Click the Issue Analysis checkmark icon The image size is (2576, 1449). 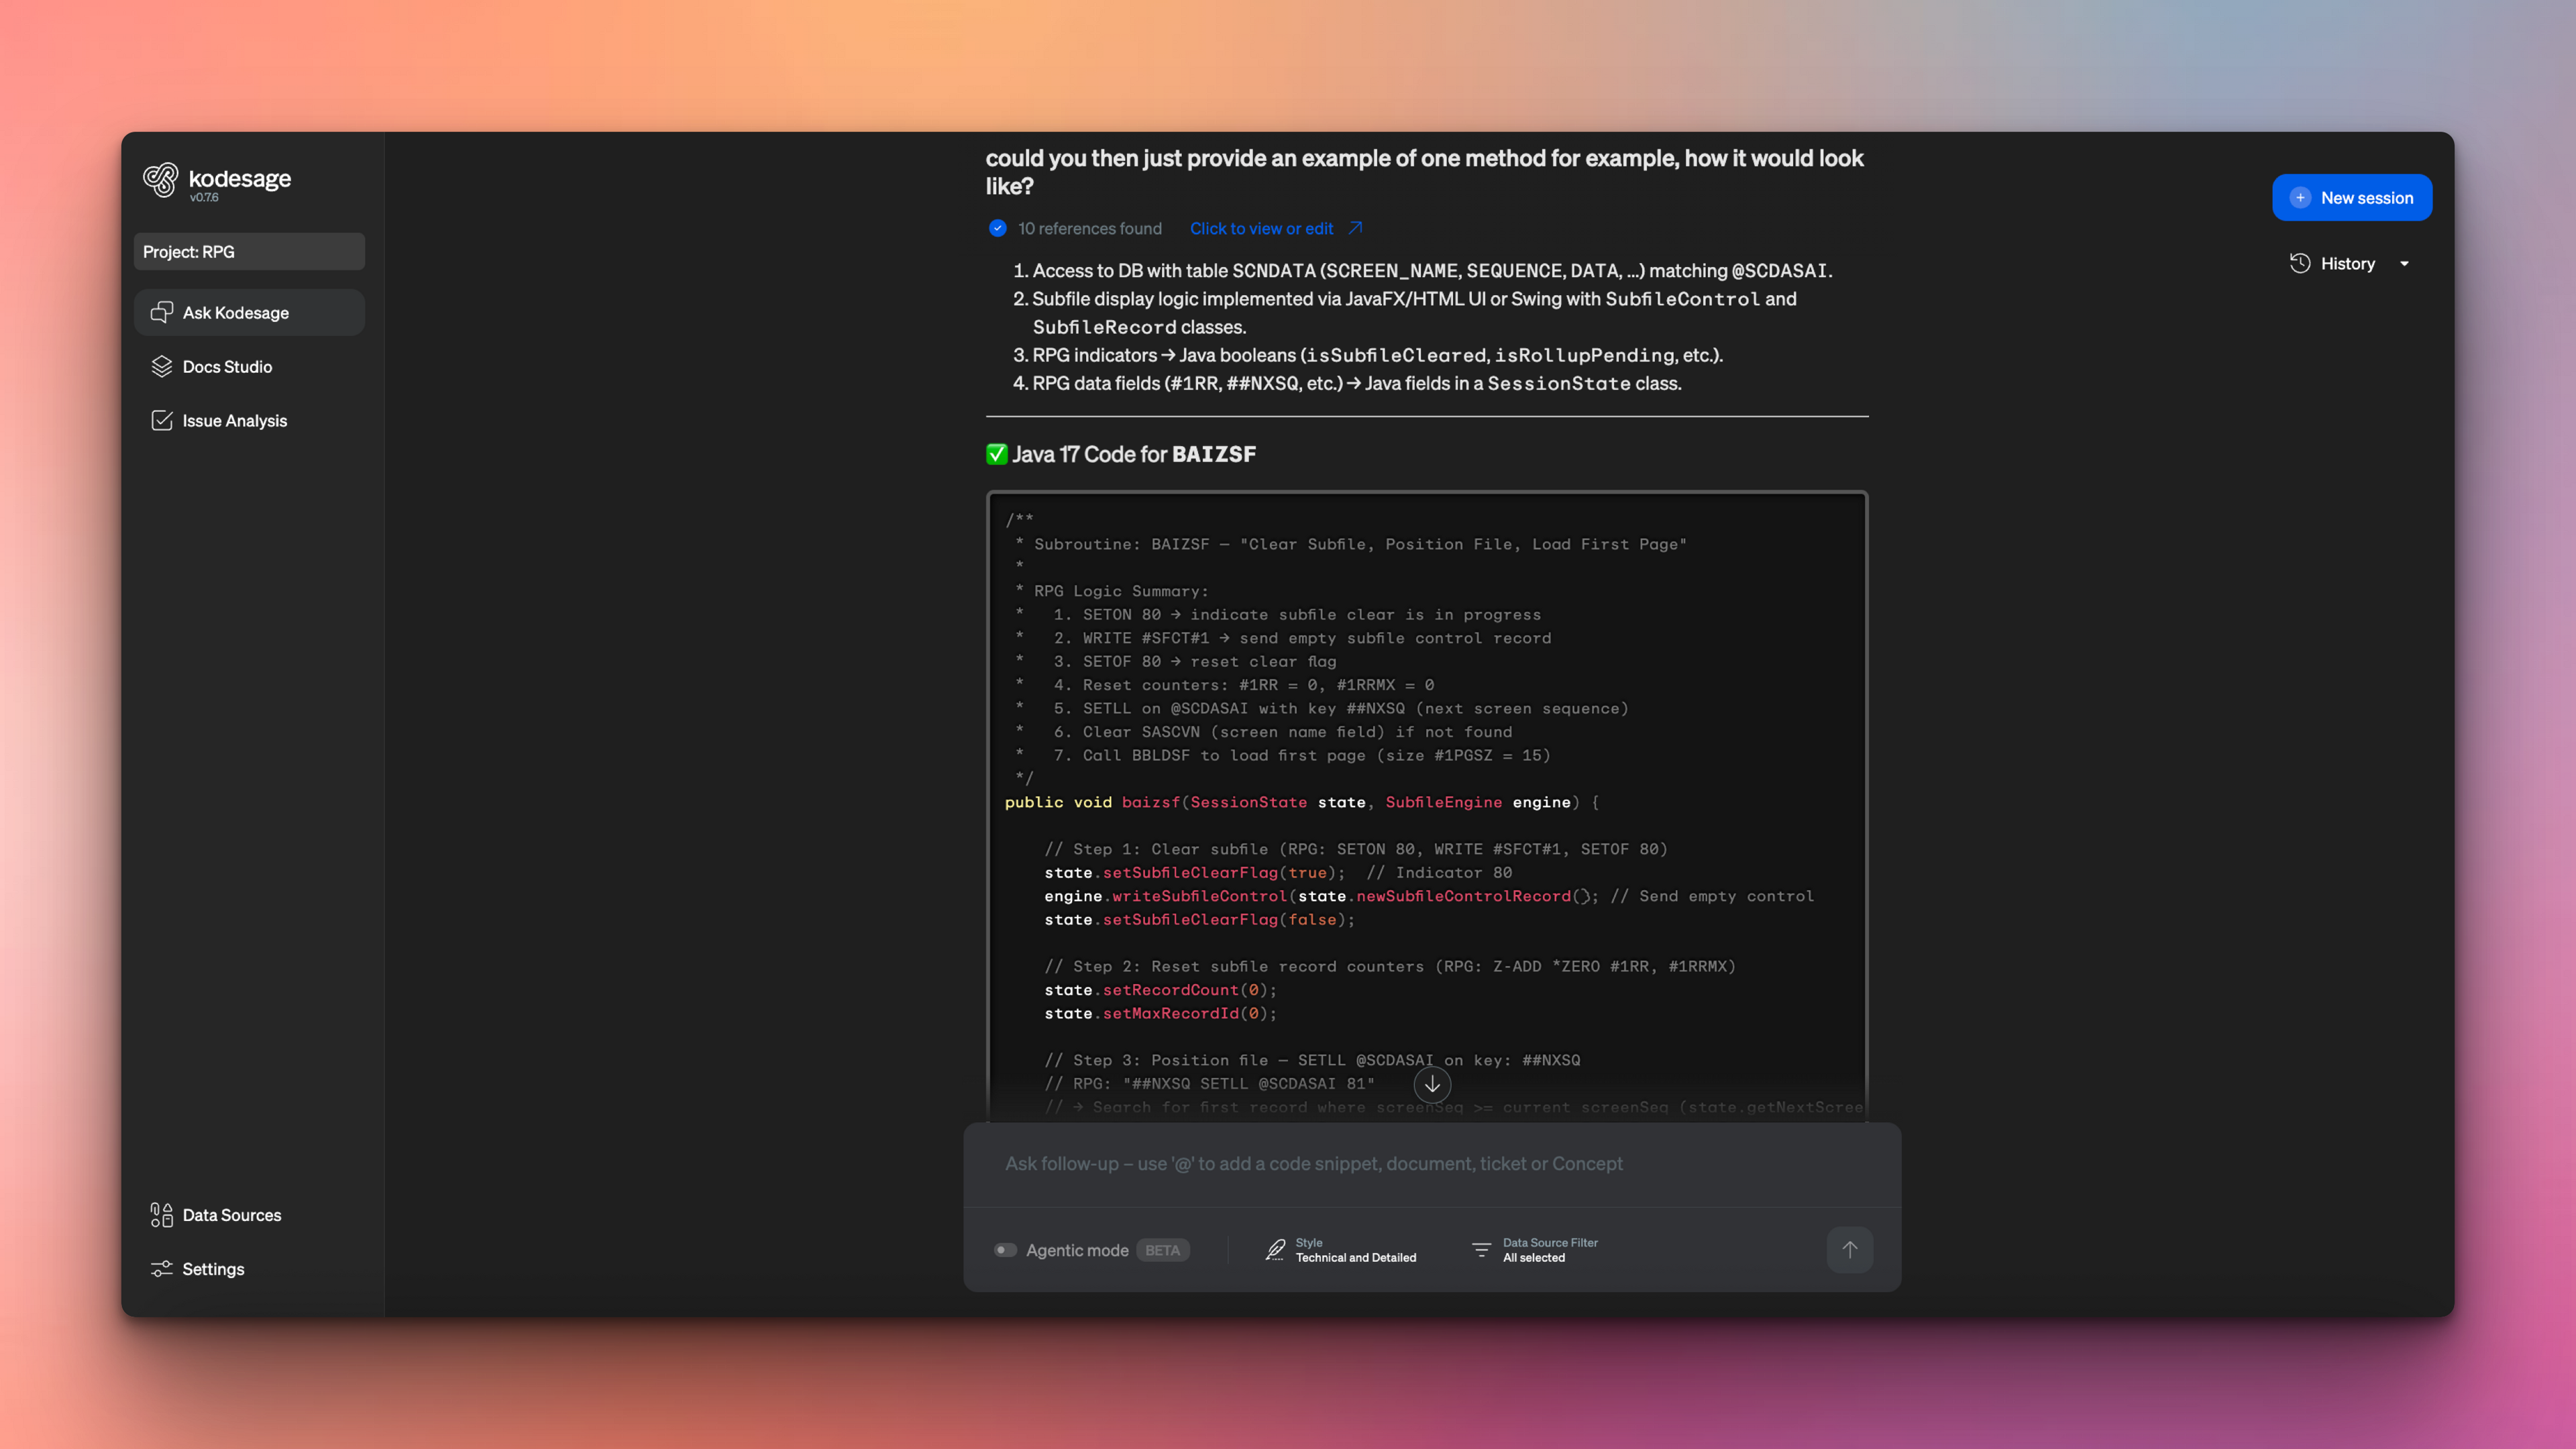[x=162, y=420]
